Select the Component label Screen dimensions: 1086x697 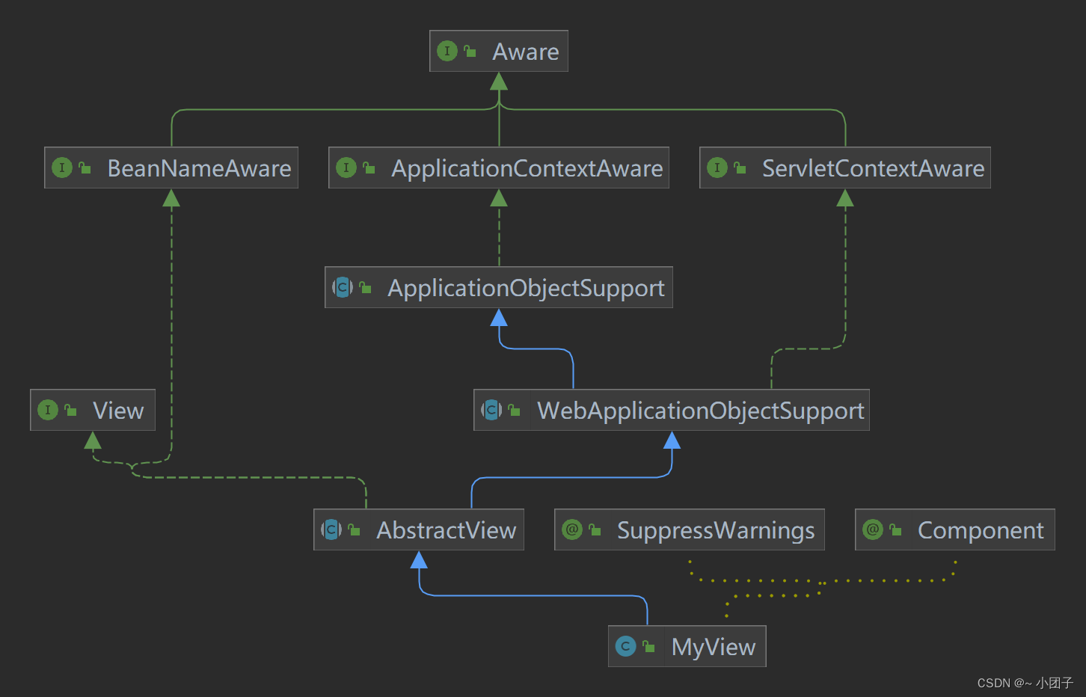click(981, 531)
